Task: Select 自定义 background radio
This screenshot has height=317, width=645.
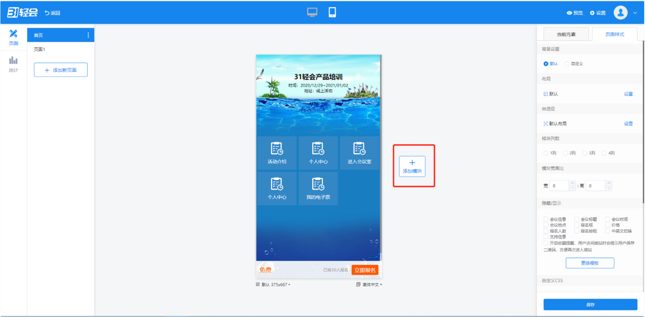Action: [567, 64]
